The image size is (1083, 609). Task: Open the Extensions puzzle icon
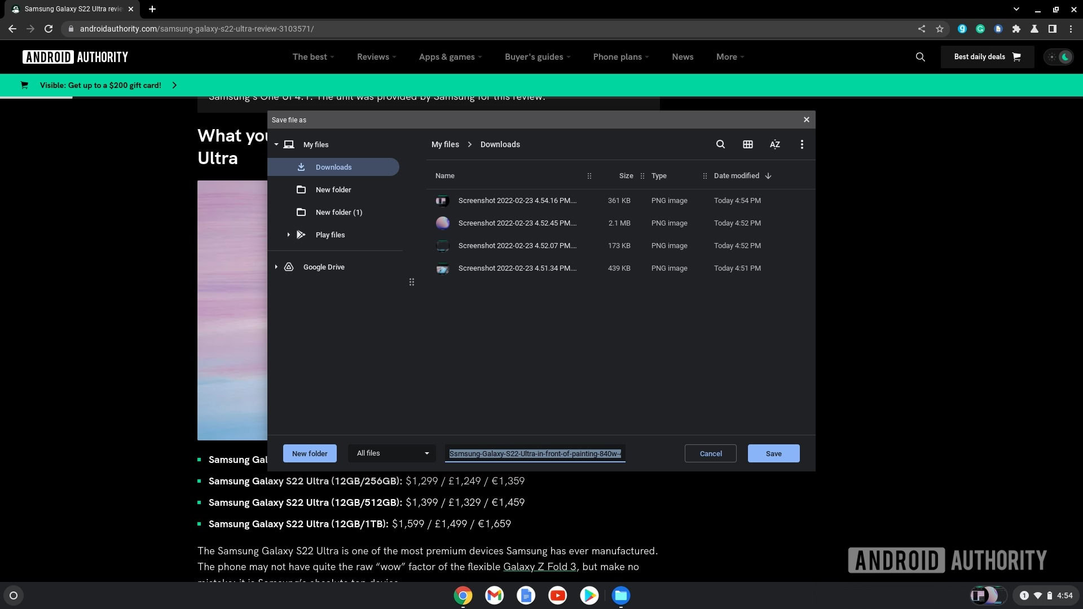[1016, 29]
